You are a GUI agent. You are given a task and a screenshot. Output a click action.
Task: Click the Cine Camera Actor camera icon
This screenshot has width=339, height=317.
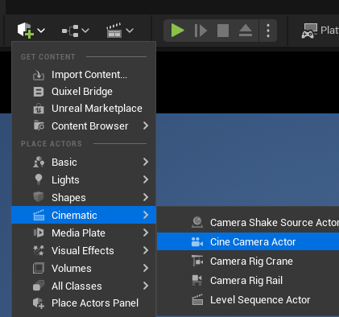coord(197,241)
